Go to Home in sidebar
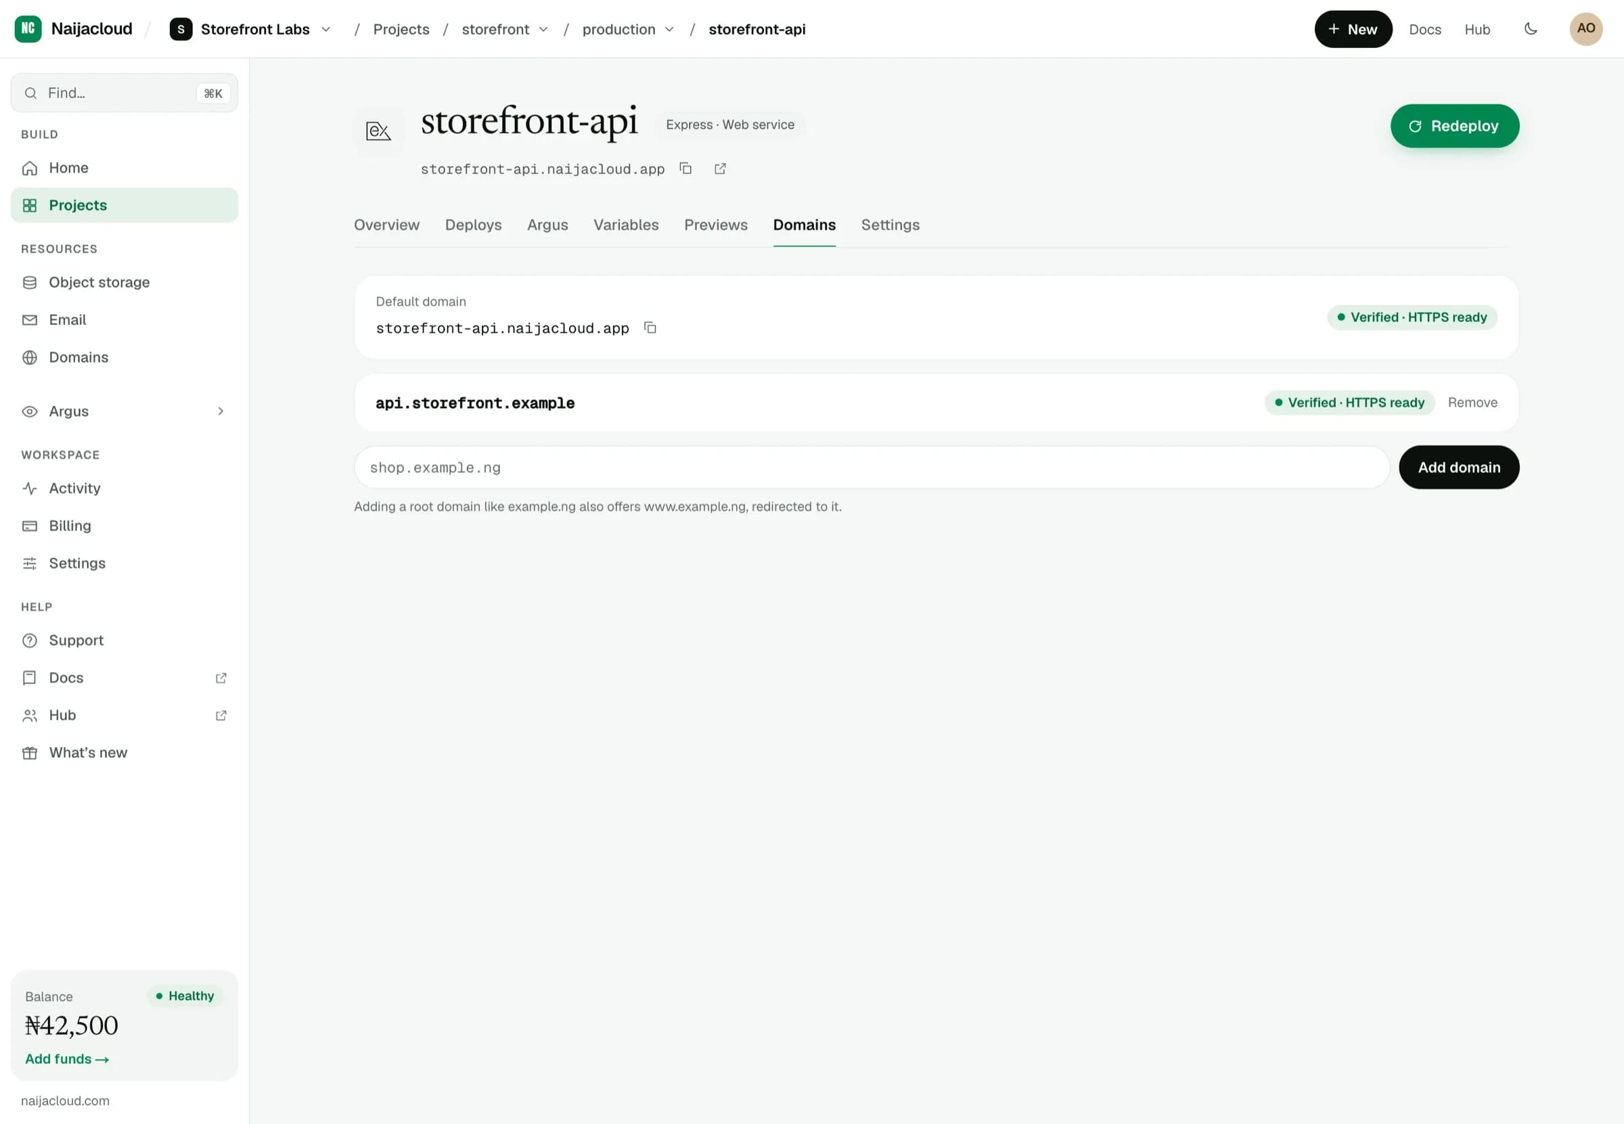 tap(125, 168)
